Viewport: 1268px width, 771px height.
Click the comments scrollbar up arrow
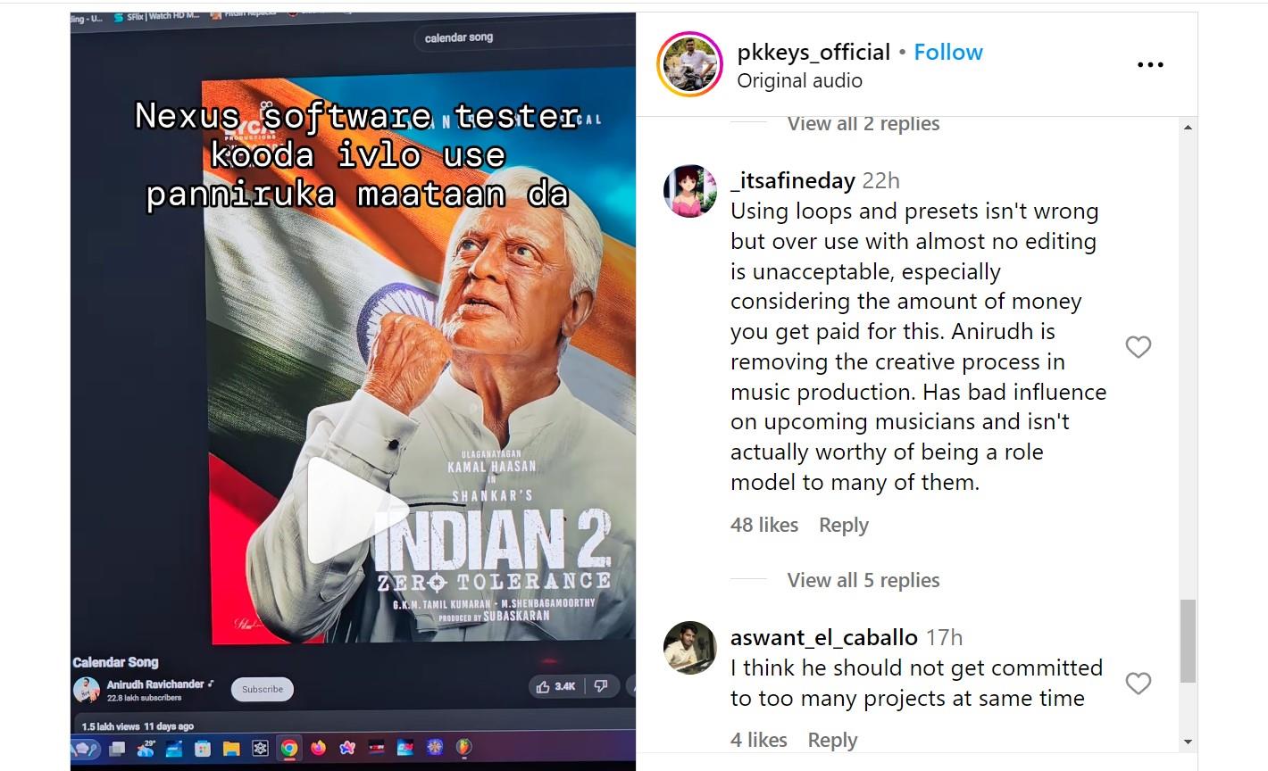1188,128
